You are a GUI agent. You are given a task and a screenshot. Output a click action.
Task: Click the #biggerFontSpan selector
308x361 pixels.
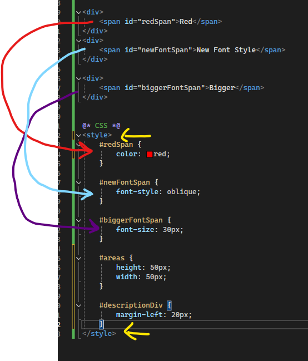tap(131, 220)
